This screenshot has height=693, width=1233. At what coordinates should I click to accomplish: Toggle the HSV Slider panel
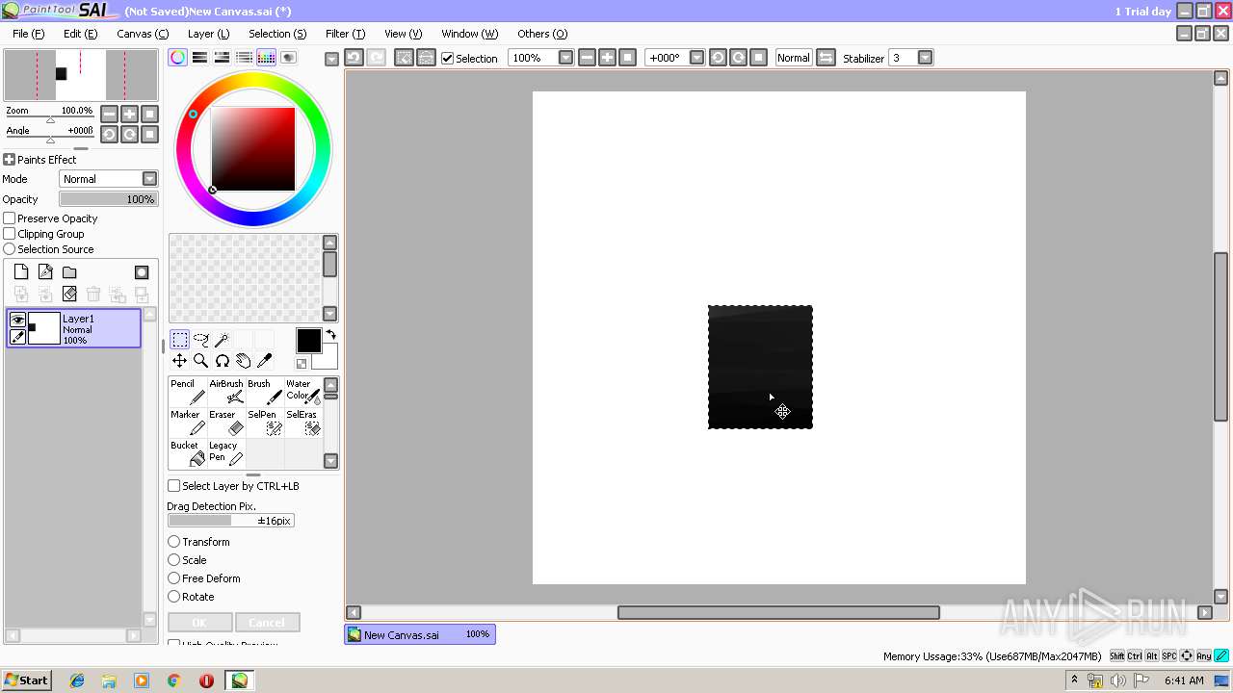click(x=222, y=58)
